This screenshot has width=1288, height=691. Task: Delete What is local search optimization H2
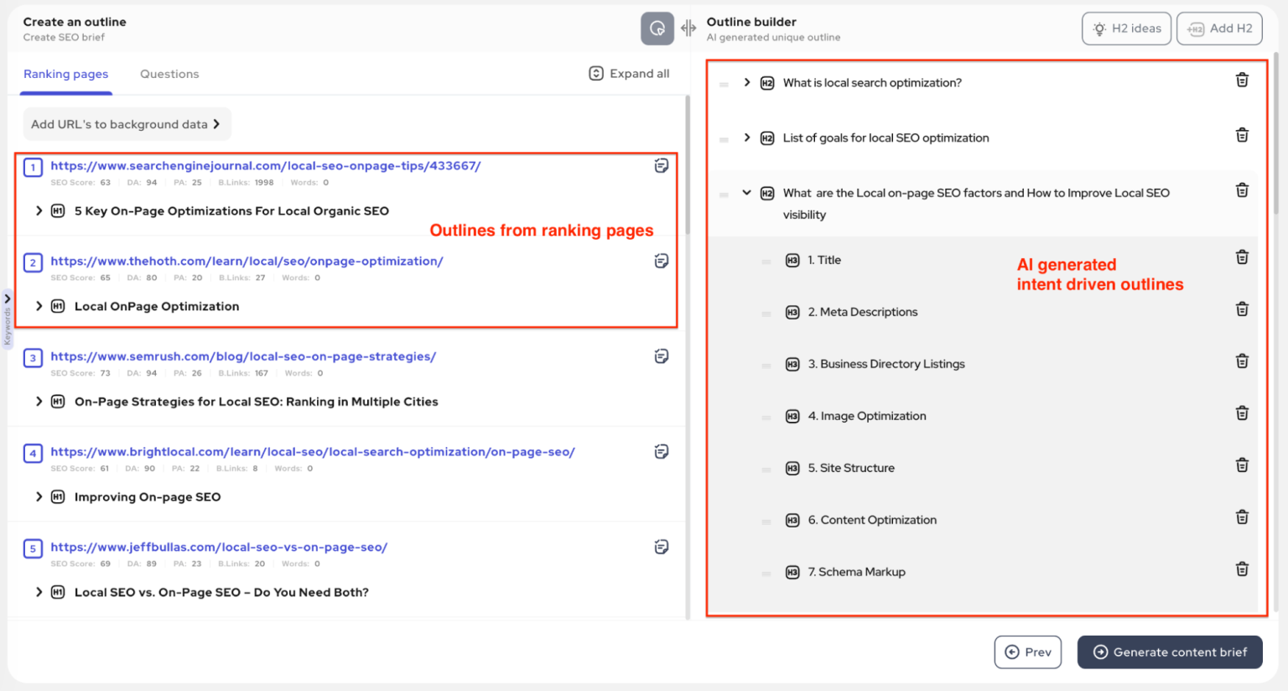(1242, 81)
